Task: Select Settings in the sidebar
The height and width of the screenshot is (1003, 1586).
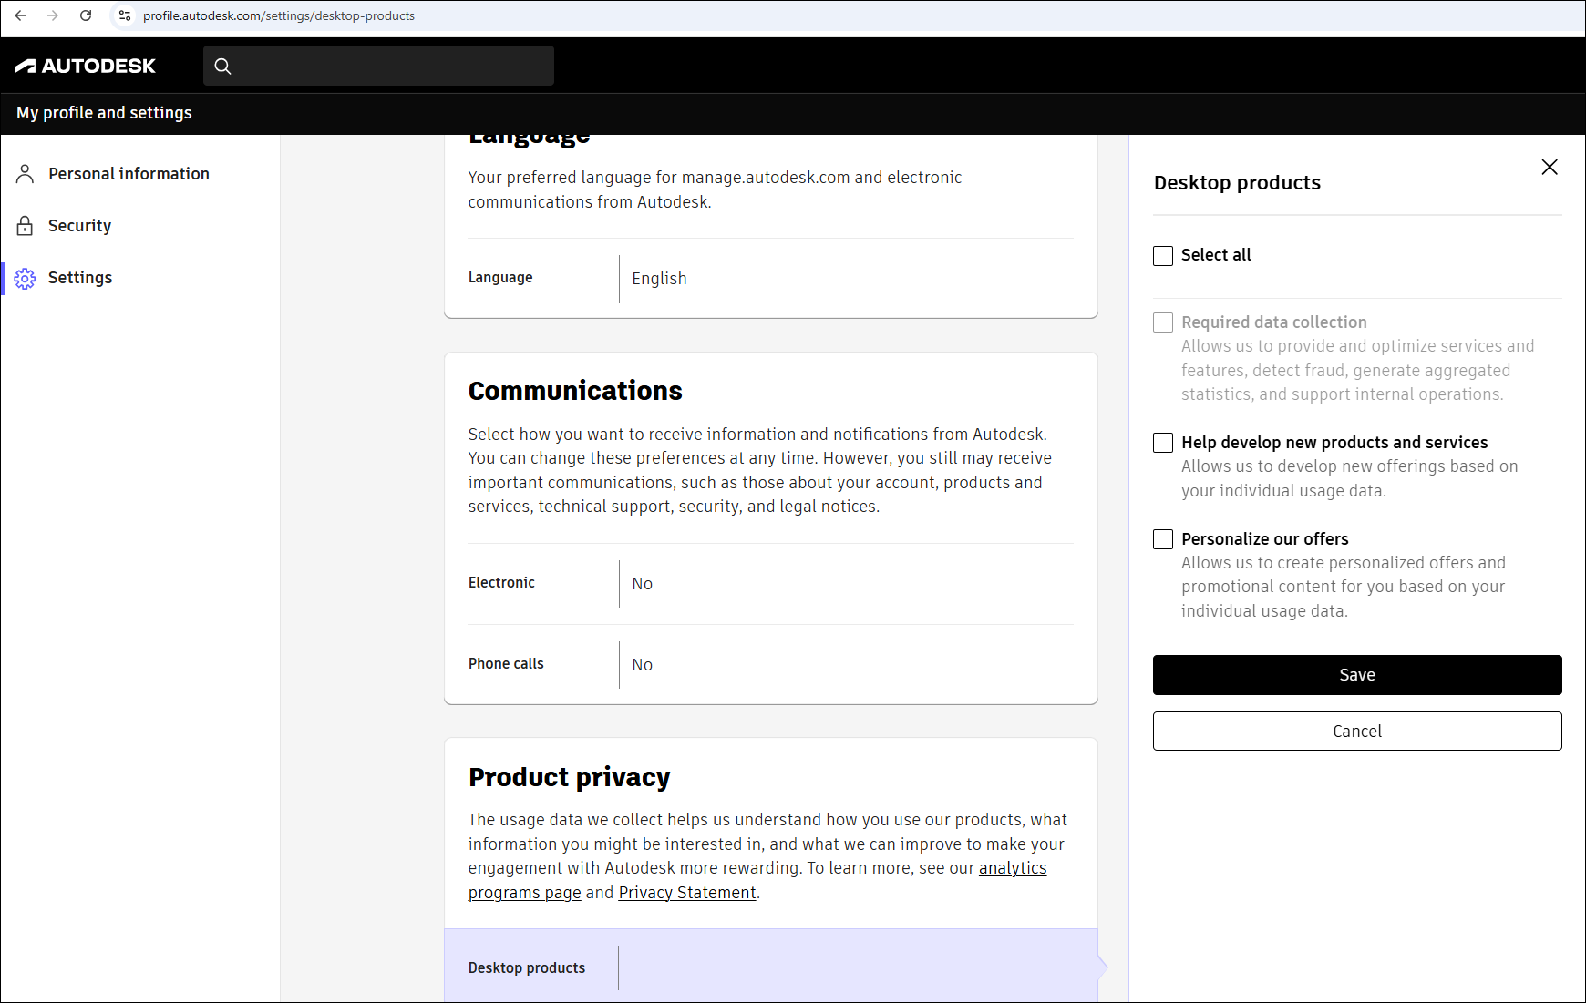Action: 80,278
